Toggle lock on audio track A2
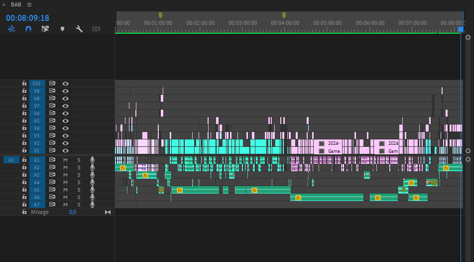The image size is (474, 262). (x=24, y=167)
